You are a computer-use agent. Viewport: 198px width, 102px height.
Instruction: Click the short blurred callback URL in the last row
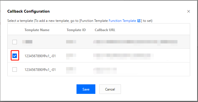[x=105, y=70]
